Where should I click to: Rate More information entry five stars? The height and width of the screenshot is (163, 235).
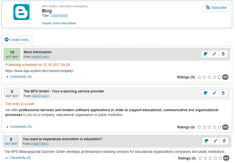point(219,77)
